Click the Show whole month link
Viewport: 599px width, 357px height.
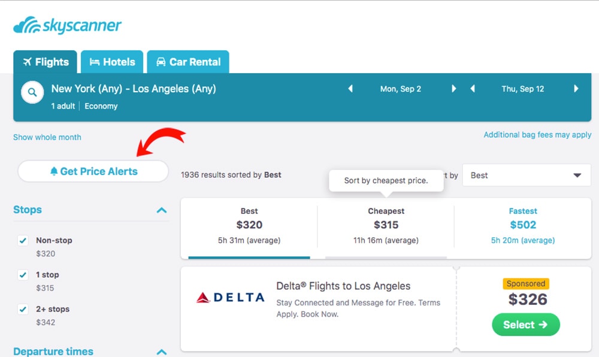(x=47, y=137)
